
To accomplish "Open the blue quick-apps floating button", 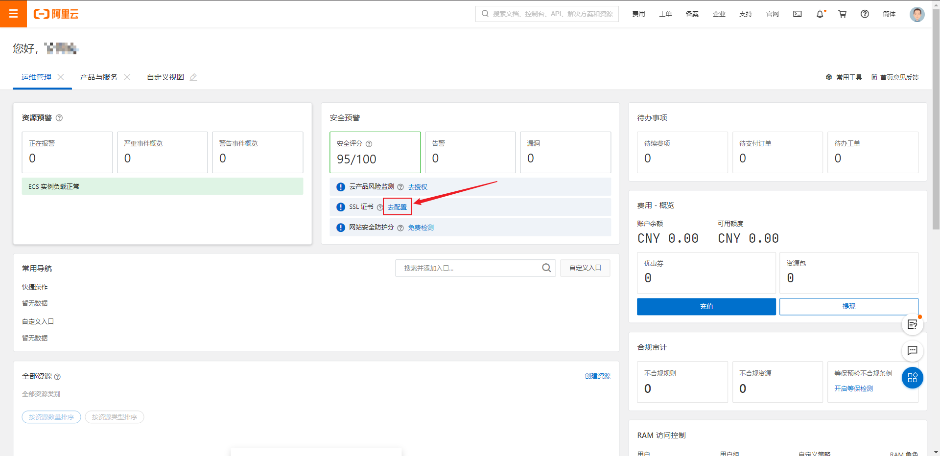I will click(913, 378).
